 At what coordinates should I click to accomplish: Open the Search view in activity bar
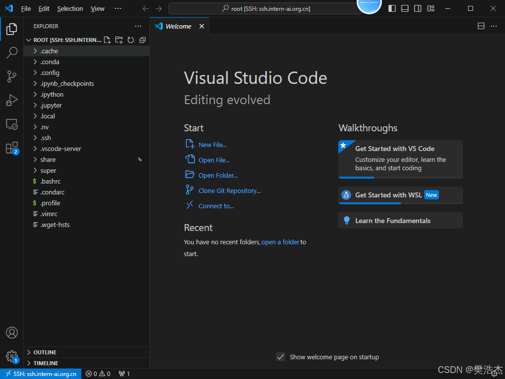coord(12,52)
